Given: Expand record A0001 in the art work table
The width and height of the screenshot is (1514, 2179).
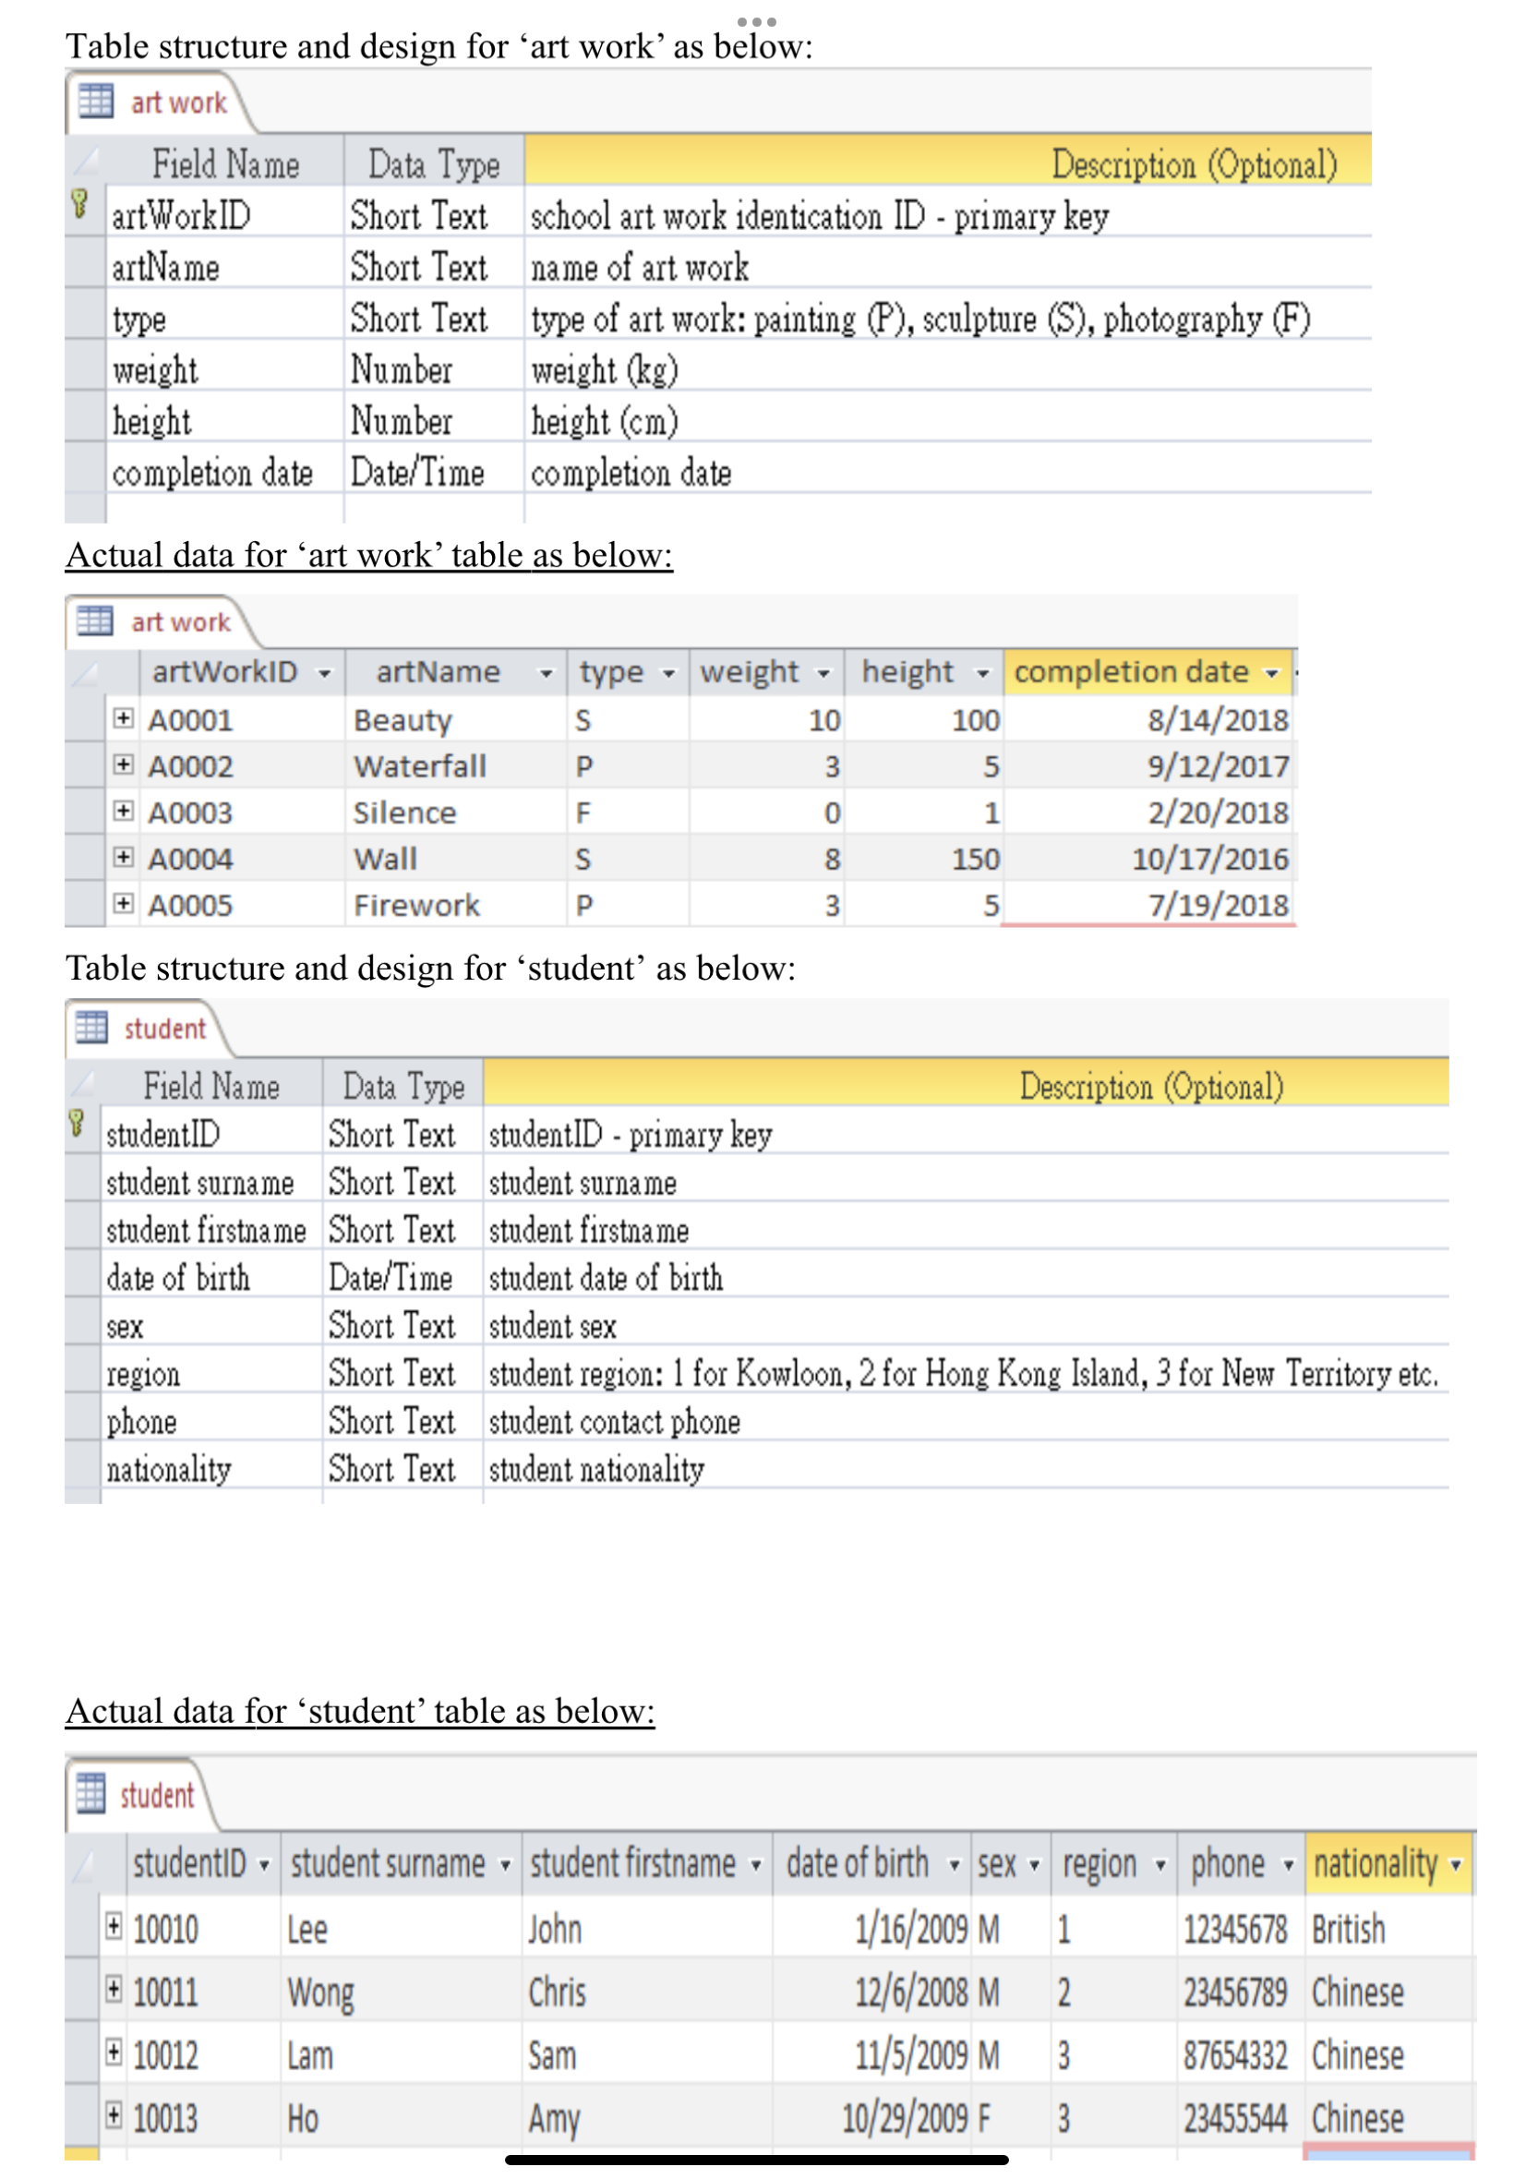Looking at the screenshot, I should click(x=125, y=720).
